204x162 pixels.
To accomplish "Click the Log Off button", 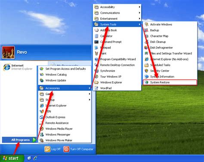I will [x=53, y=149].
